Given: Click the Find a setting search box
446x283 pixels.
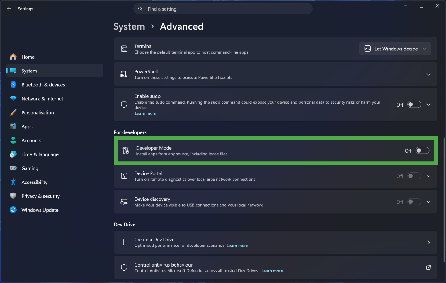Looking at the screenshot, I should click(223, 9).
